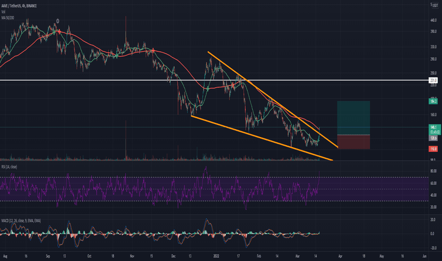The image size is (442, 261).
Task: Click the red stop-loss zone of long position
Action: pos(353,142)
